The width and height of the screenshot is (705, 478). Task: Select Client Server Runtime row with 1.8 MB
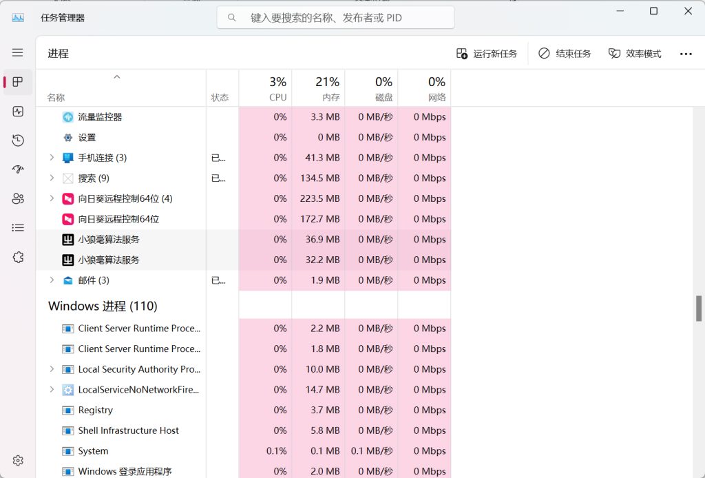[243, 349]
